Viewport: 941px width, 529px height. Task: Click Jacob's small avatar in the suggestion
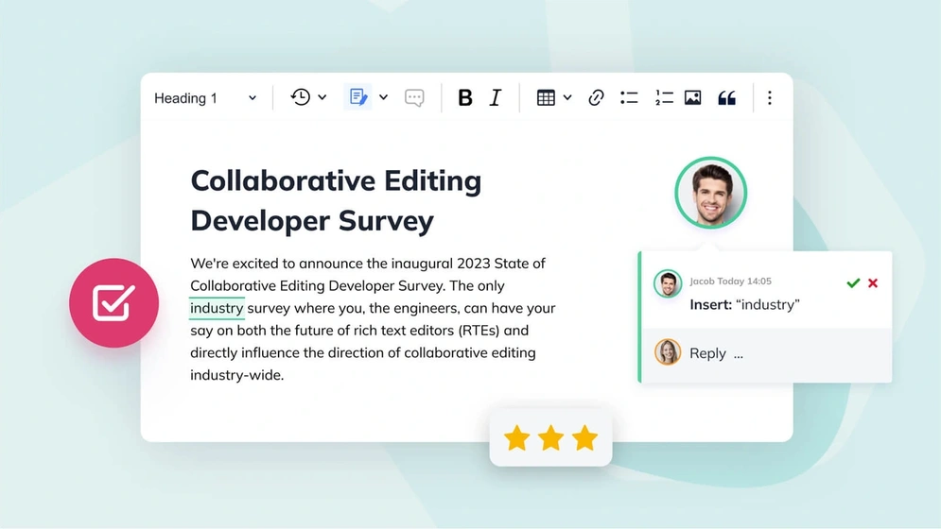pos(668,283)
